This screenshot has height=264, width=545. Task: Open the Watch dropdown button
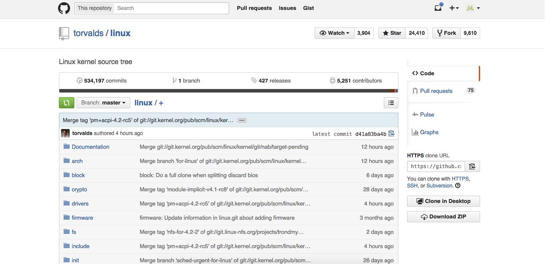[334, 33]
